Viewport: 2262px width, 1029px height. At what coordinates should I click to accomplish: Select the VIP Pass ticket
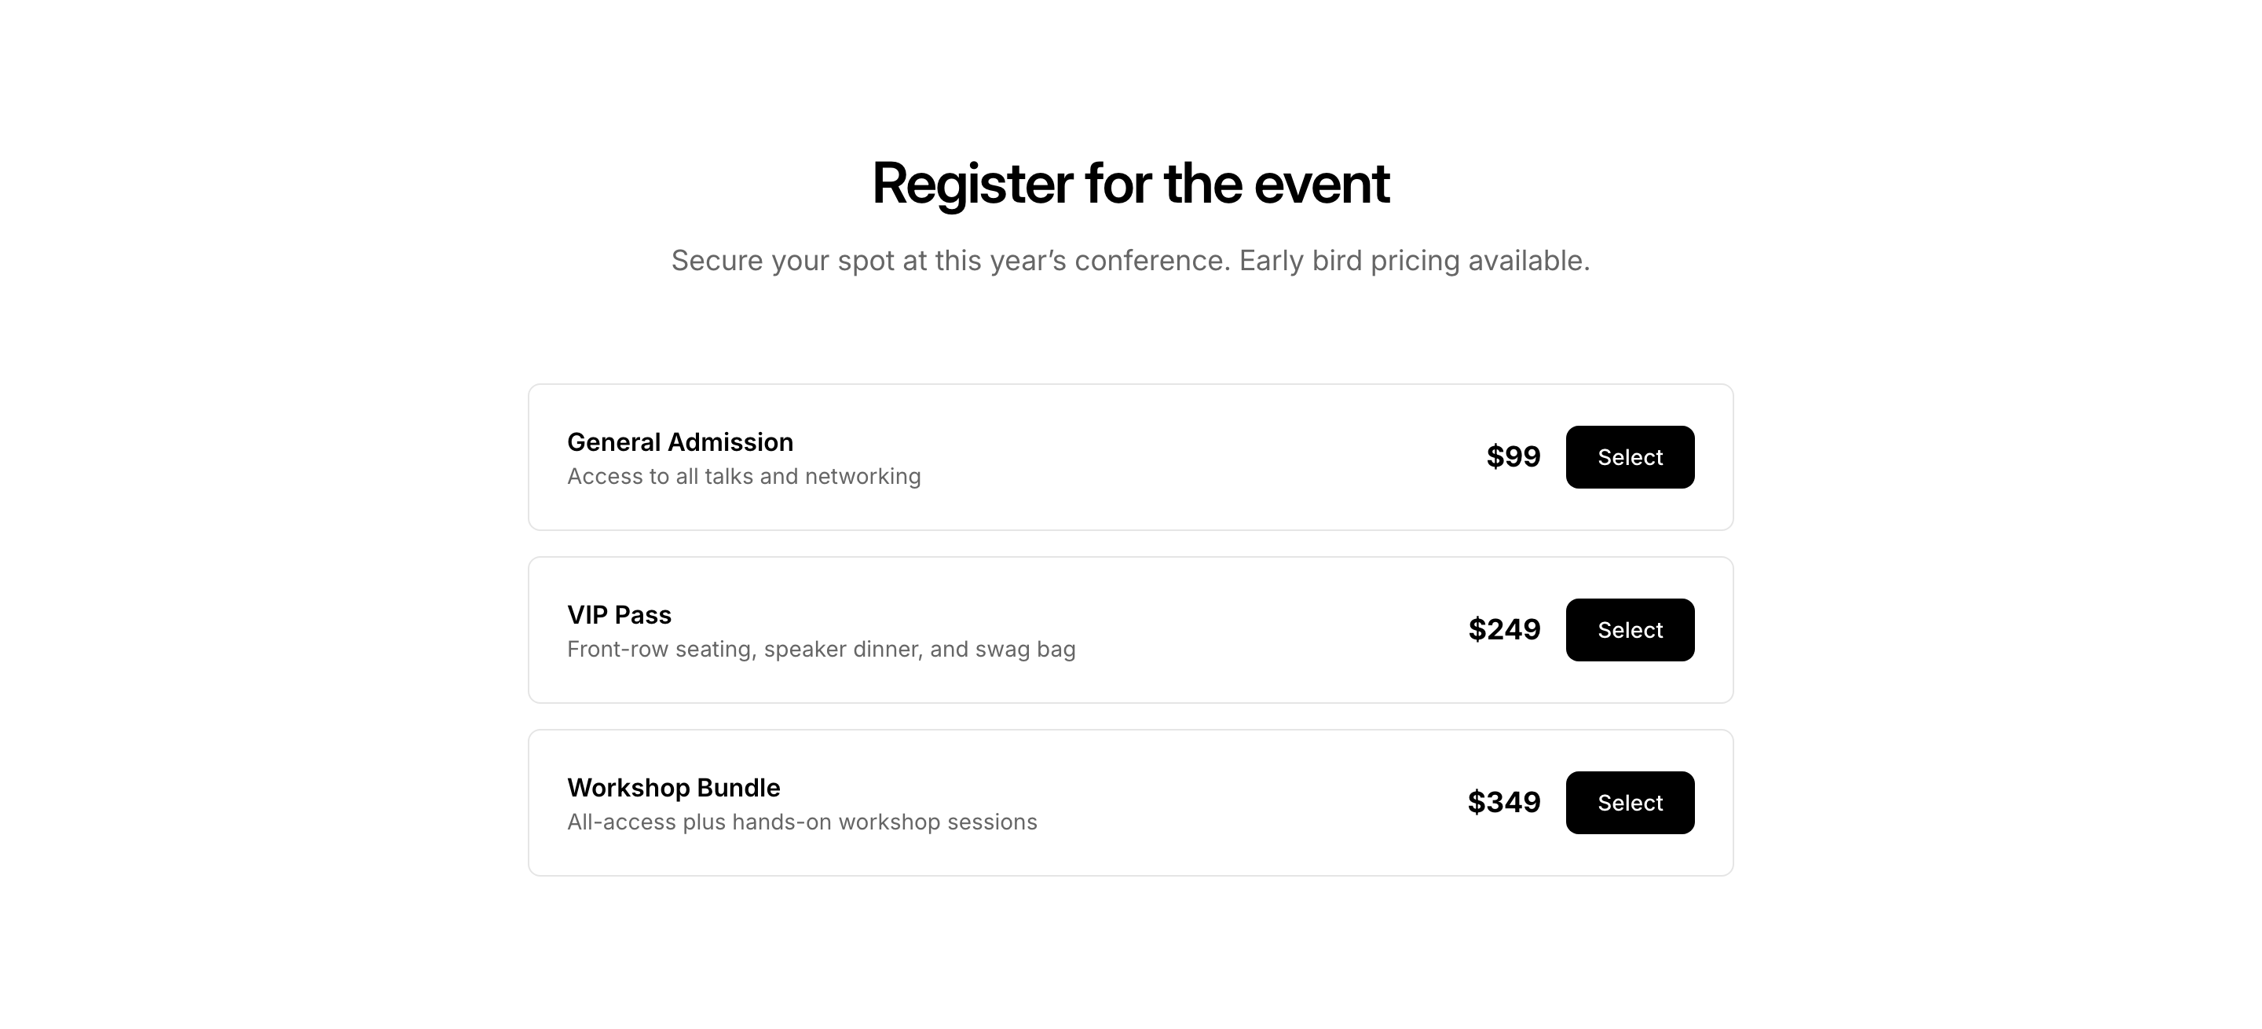click(x=1629, y=631)
